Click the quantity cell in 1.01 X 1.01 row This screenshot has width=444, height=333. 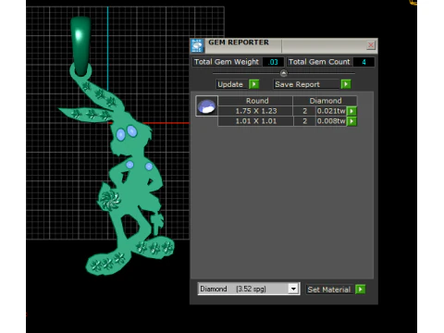(x=304, y=121)
